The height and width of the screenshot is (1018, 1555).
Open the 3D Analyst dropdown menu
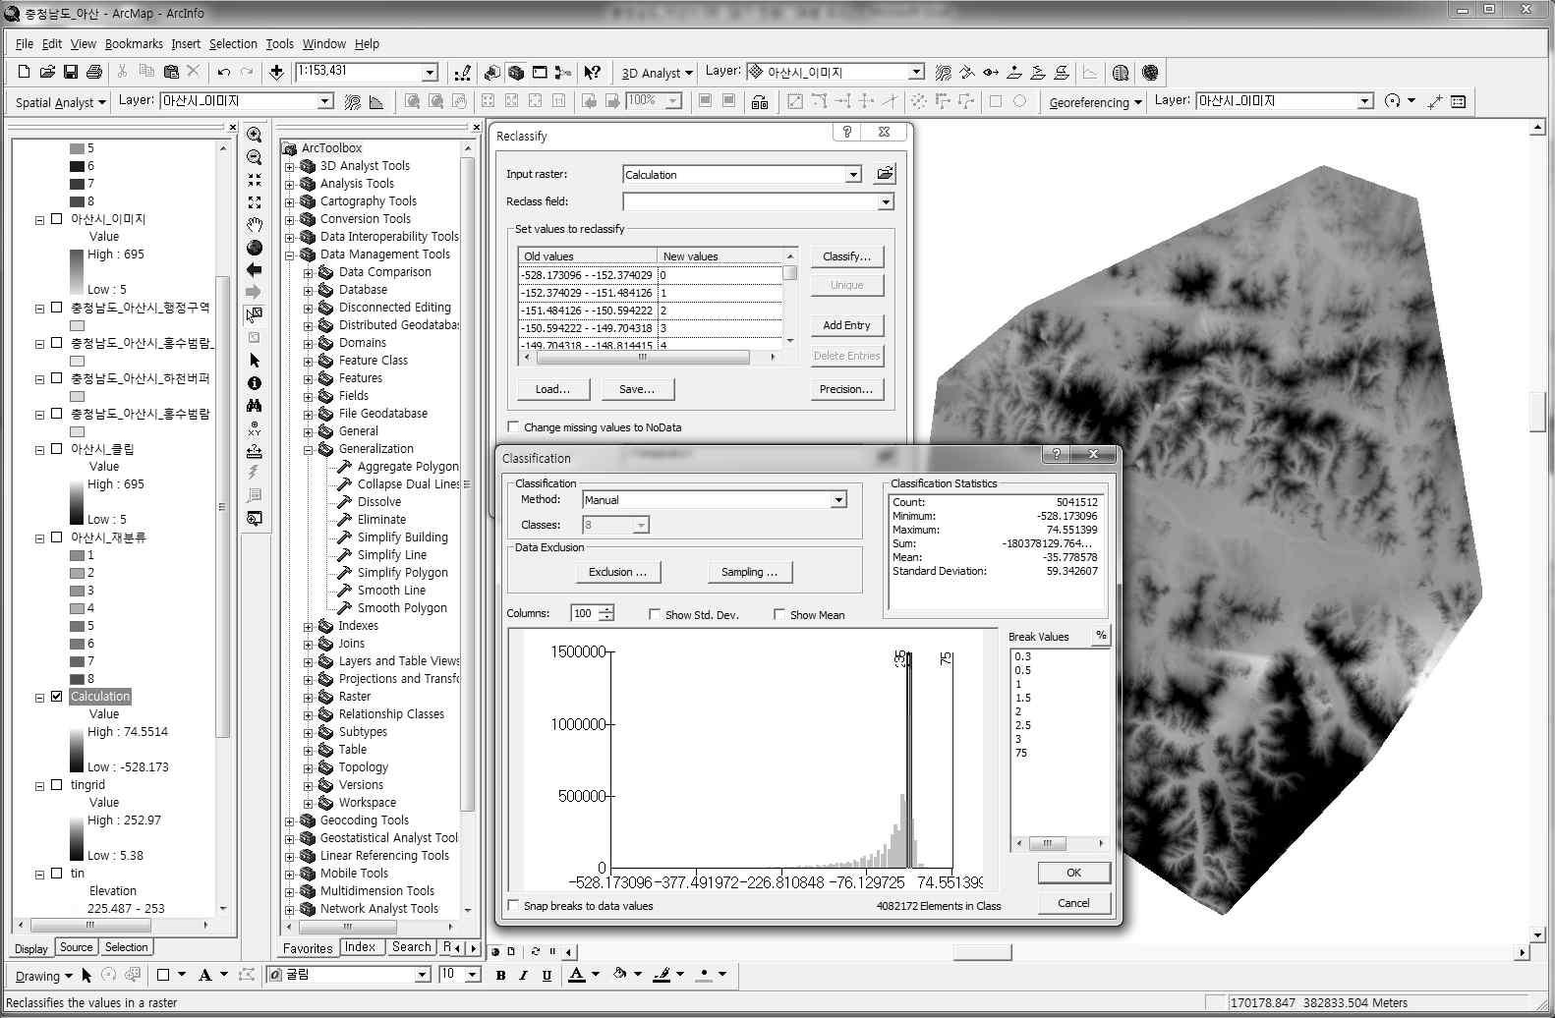657,73
